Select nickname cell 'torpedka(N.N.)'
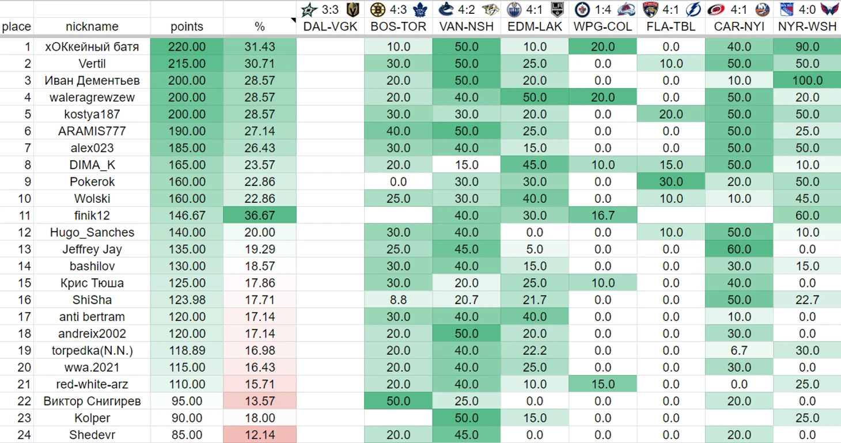This screenshot has width=841, height=443. click(x=92, y=350)
